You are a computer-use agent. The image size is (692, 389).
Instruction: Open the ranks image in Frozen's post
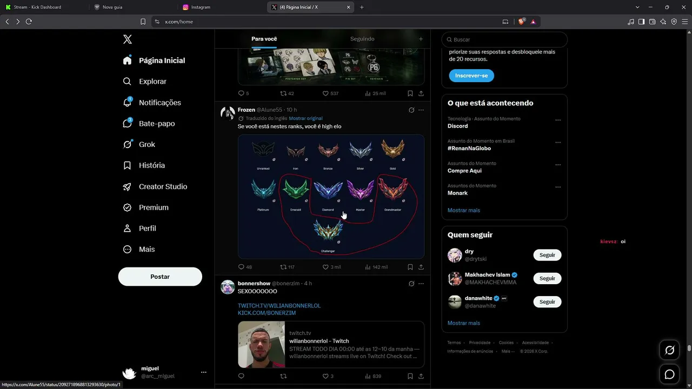tap(331, 197)
